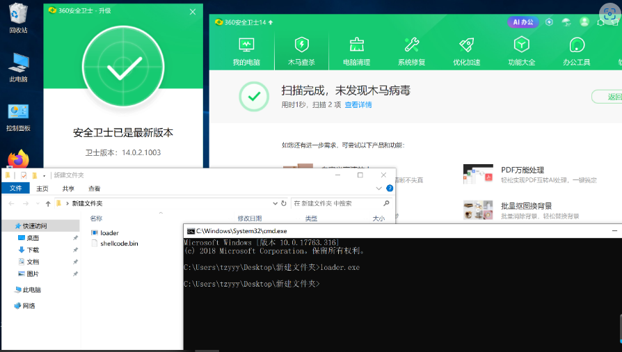Open 查看详情 scan details link

pos(358,105)
